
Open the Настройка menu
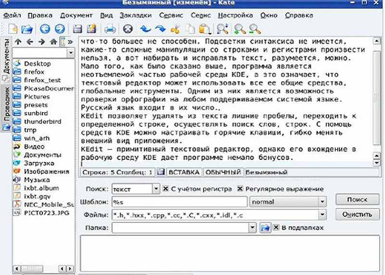click(235, 15)
